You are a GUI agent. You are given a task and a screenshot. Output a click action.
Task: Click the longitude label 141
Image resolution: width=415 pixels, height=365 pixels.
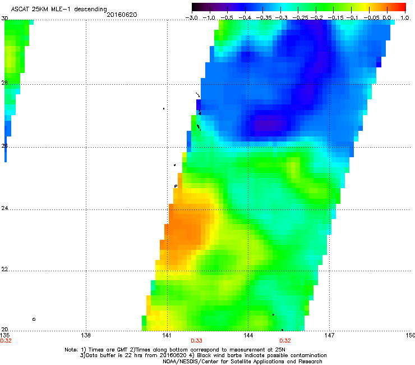coord(167,335)
